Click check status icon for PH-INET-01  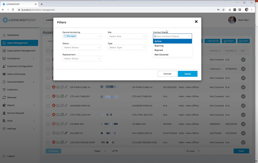click(x=54, y=133)
